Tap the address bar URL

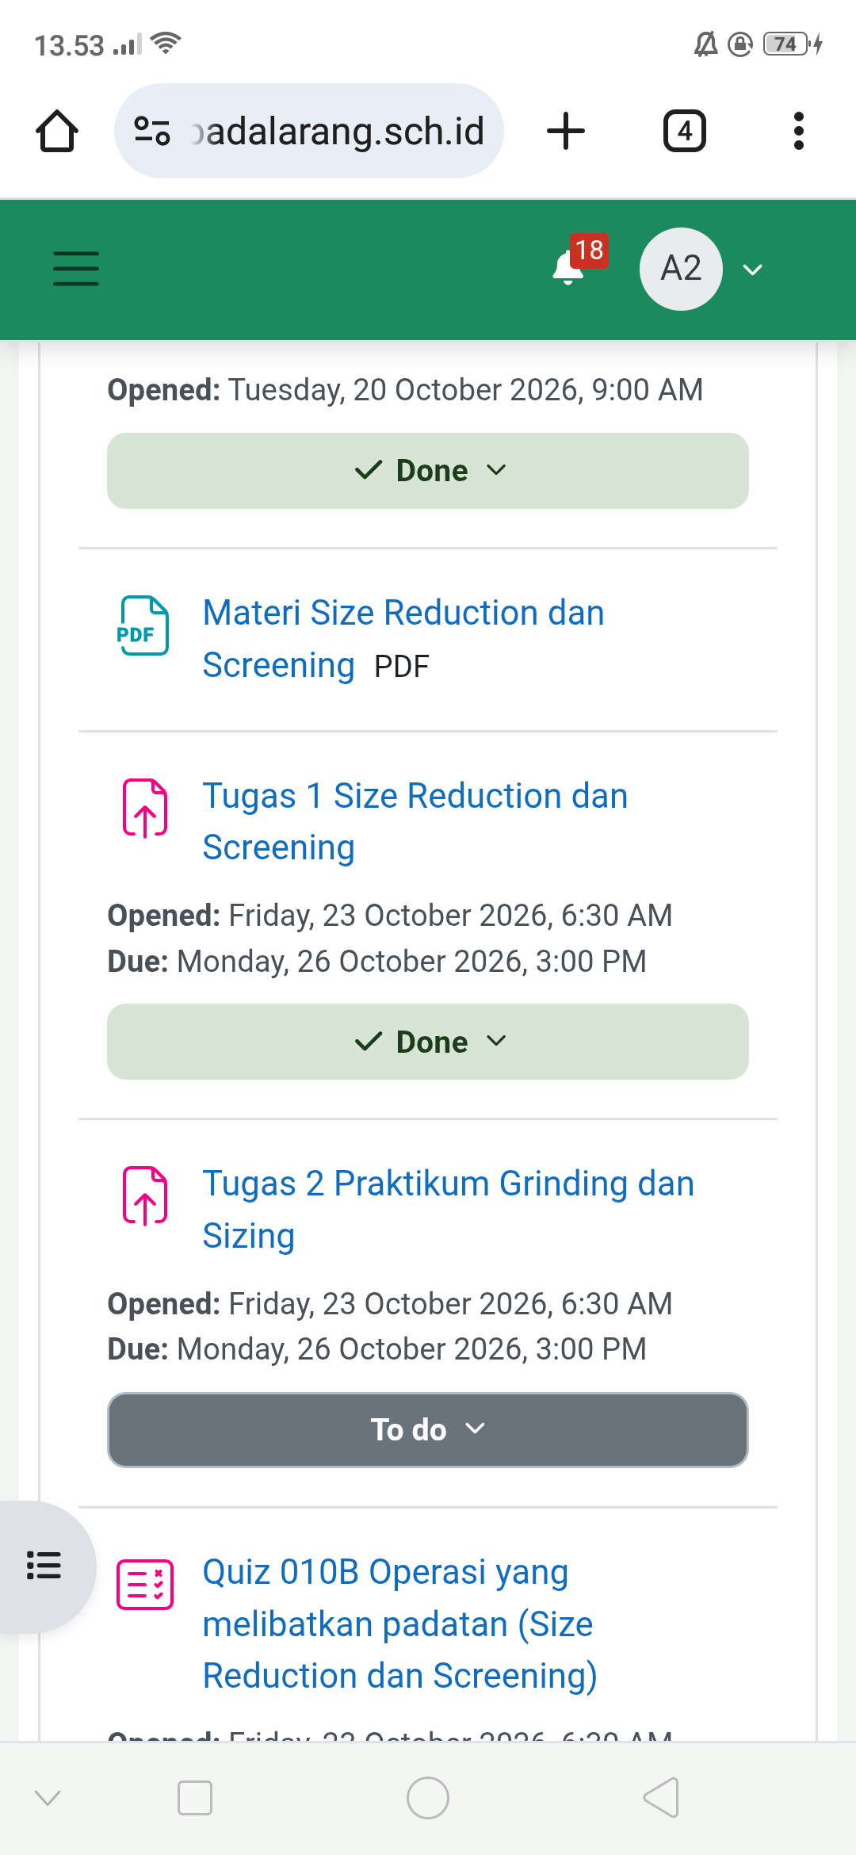[338, 131]
